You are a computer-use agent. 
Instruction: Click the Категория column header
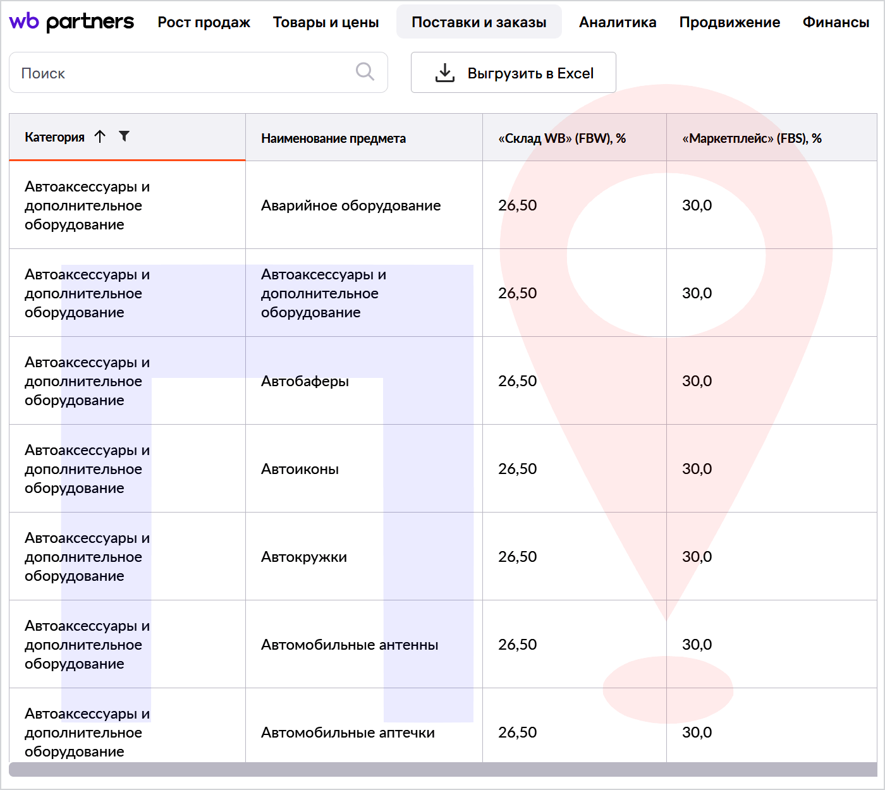[54, 137]
